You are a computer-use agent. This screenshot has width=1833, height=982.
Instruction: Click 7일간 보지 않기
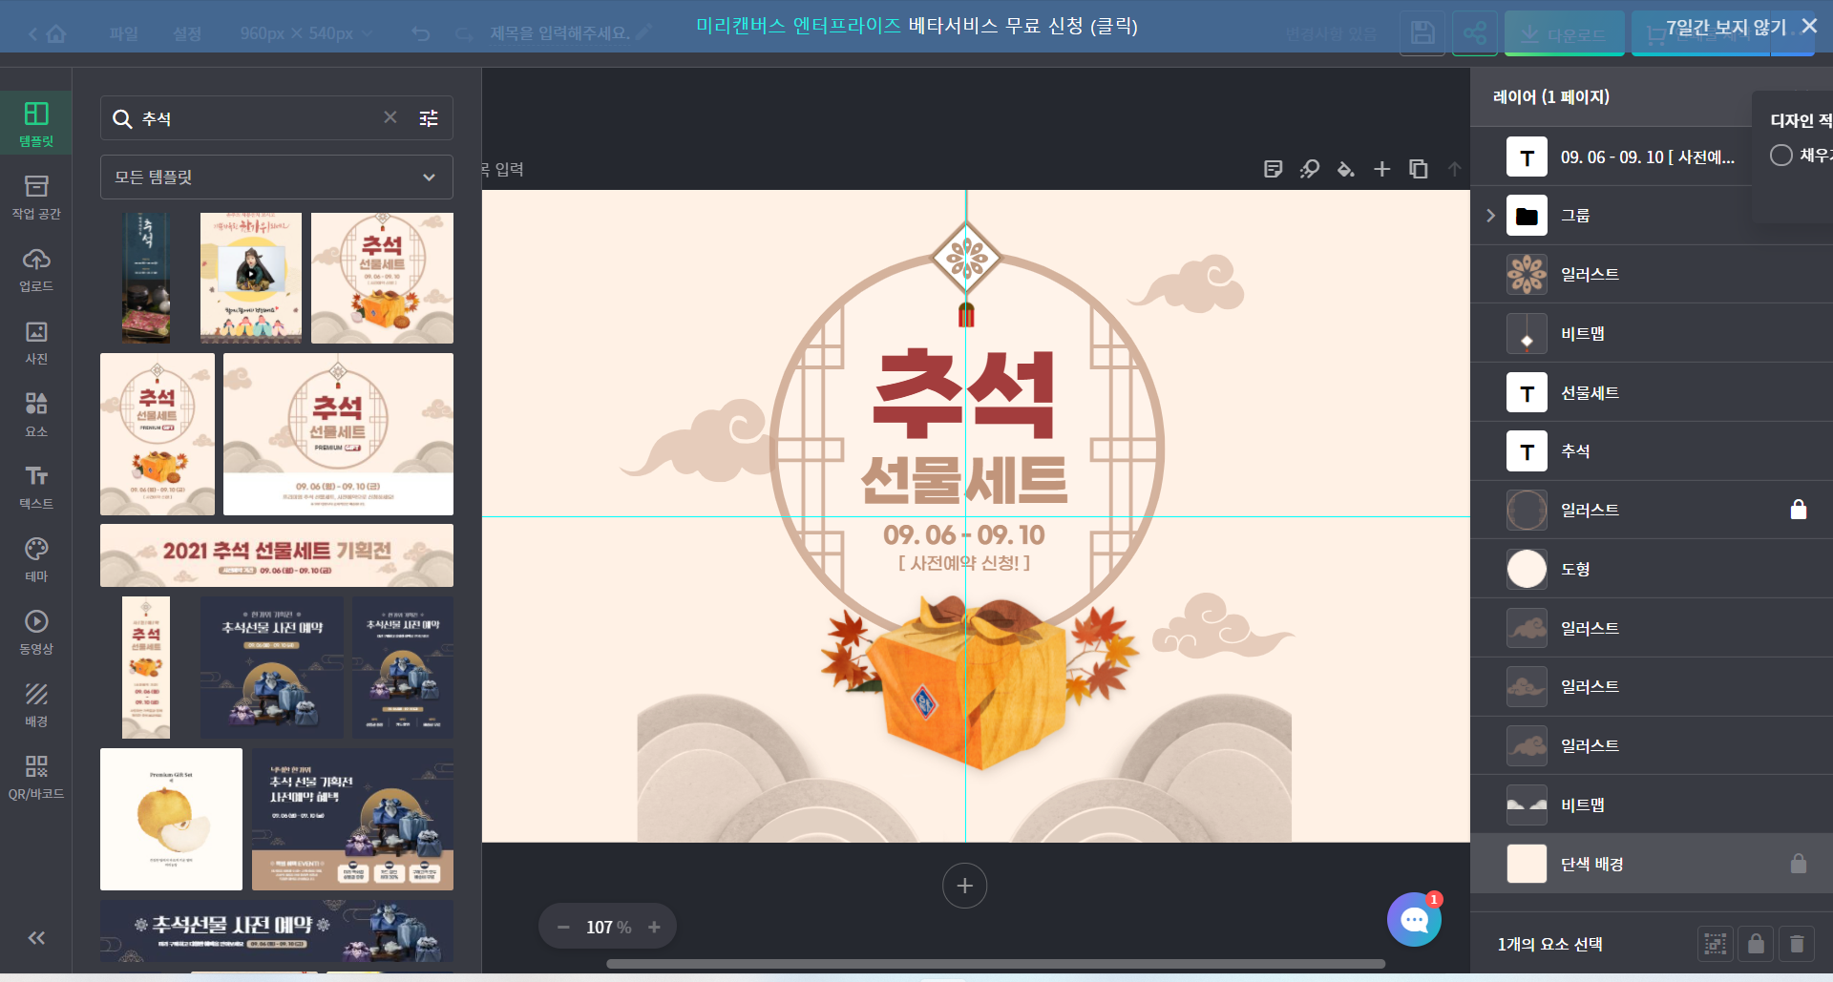point(1726,28)
